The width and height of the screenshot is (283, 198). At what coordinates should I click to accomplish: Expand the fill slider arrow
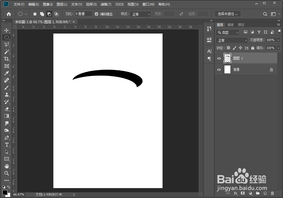(x=279, y=48)
